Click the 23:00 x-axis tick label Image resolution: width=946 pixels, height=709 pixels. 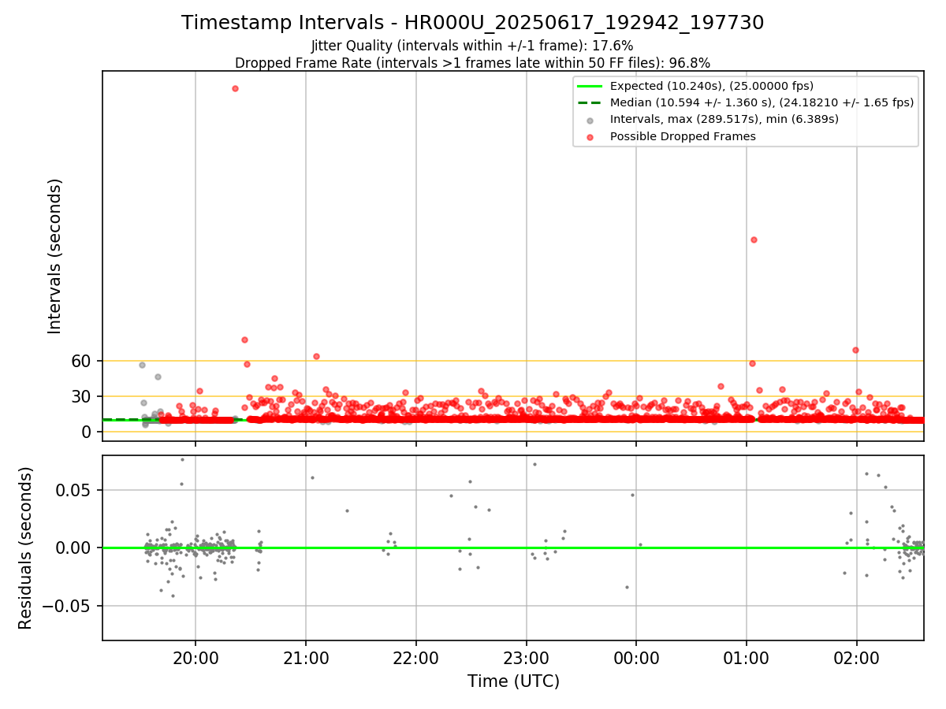click(527, 658)
